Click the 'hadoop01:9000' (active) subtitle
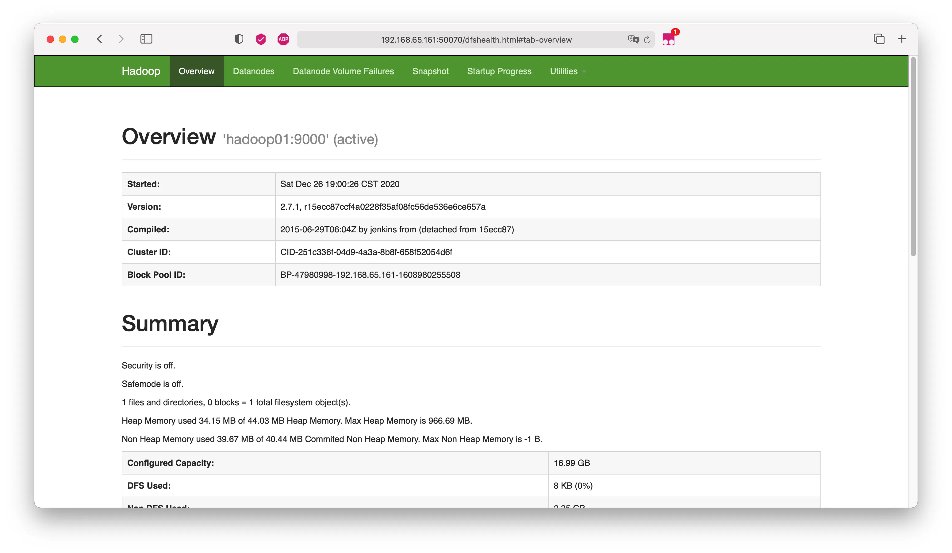Screen dimensions: 952x553 300,139
